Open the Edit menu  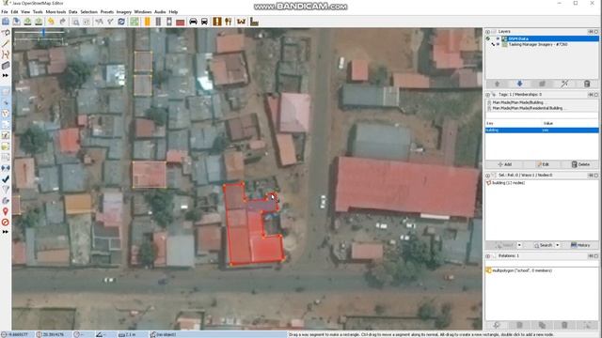tap(15, 12)
